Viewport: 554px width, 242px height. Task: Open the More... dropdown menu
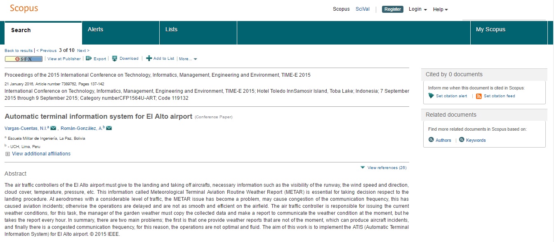pyautogui.click(x=188, y=59)
